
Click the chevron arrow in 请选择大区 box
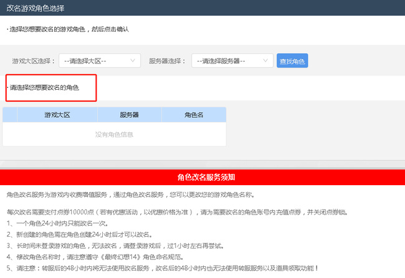[134, 61]
